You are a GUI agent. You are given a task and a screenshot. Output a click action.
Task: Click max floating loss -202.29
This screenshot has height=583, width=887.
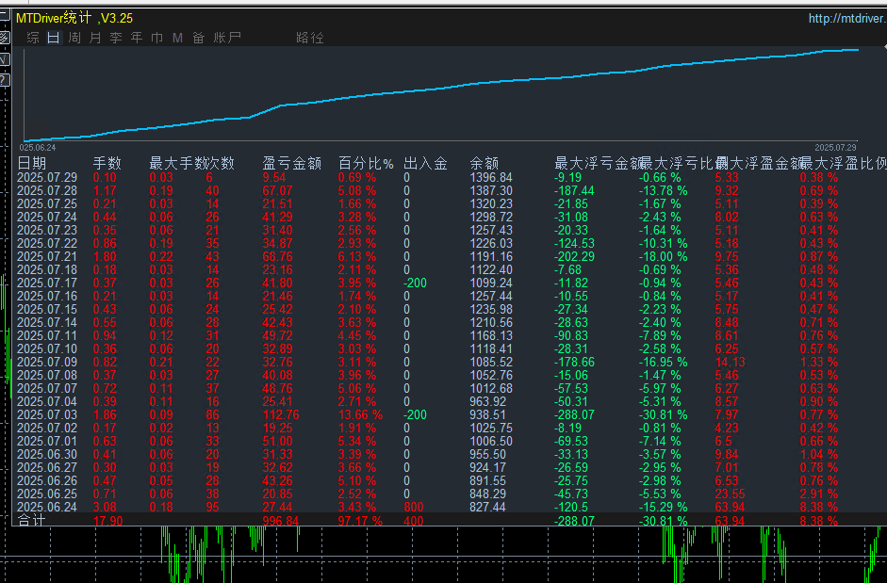[x=574, y=257]
